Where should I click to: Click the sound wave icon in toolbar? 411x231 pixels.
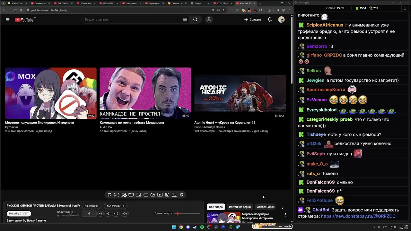117,195
